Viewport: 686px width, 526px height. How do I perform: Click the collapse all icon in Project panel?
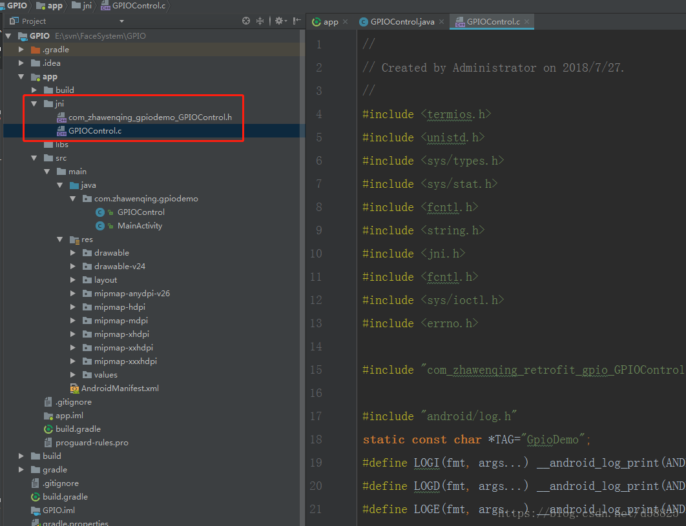[x=260, y=21]
